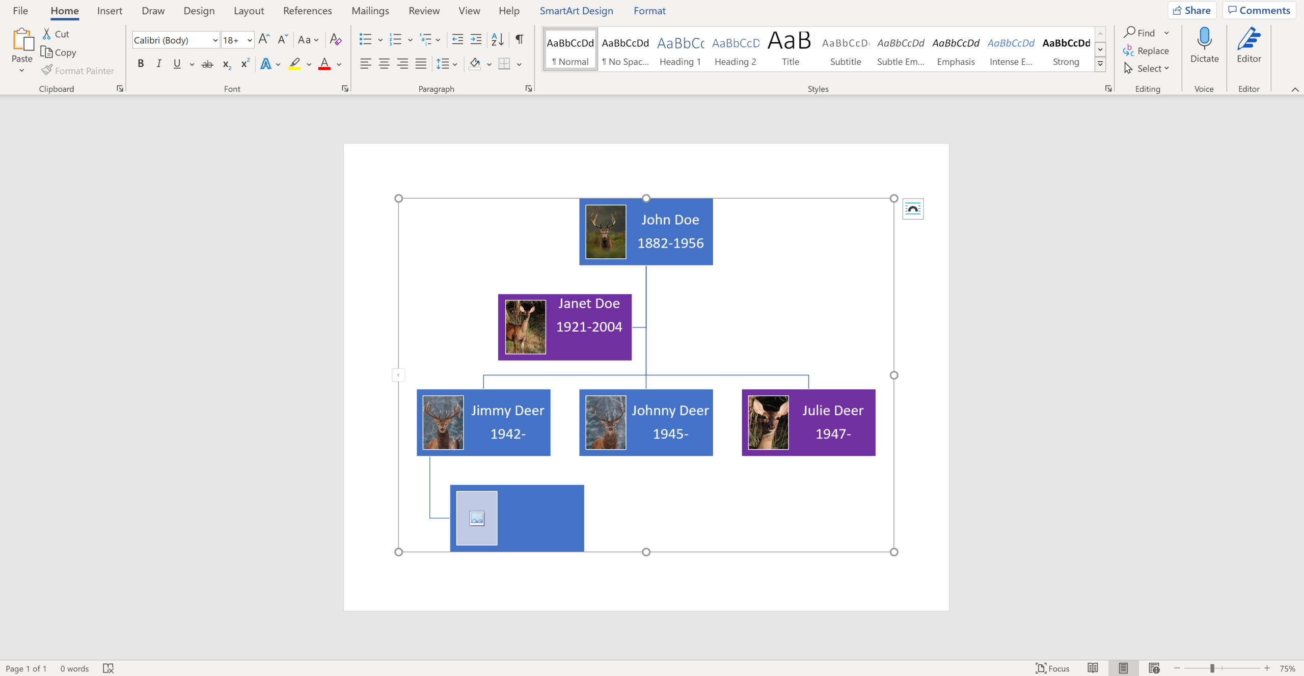This screenshot has height=676, width=1304.
Task: Toggle paragraph marks visibility
Action: pos(519,39)
